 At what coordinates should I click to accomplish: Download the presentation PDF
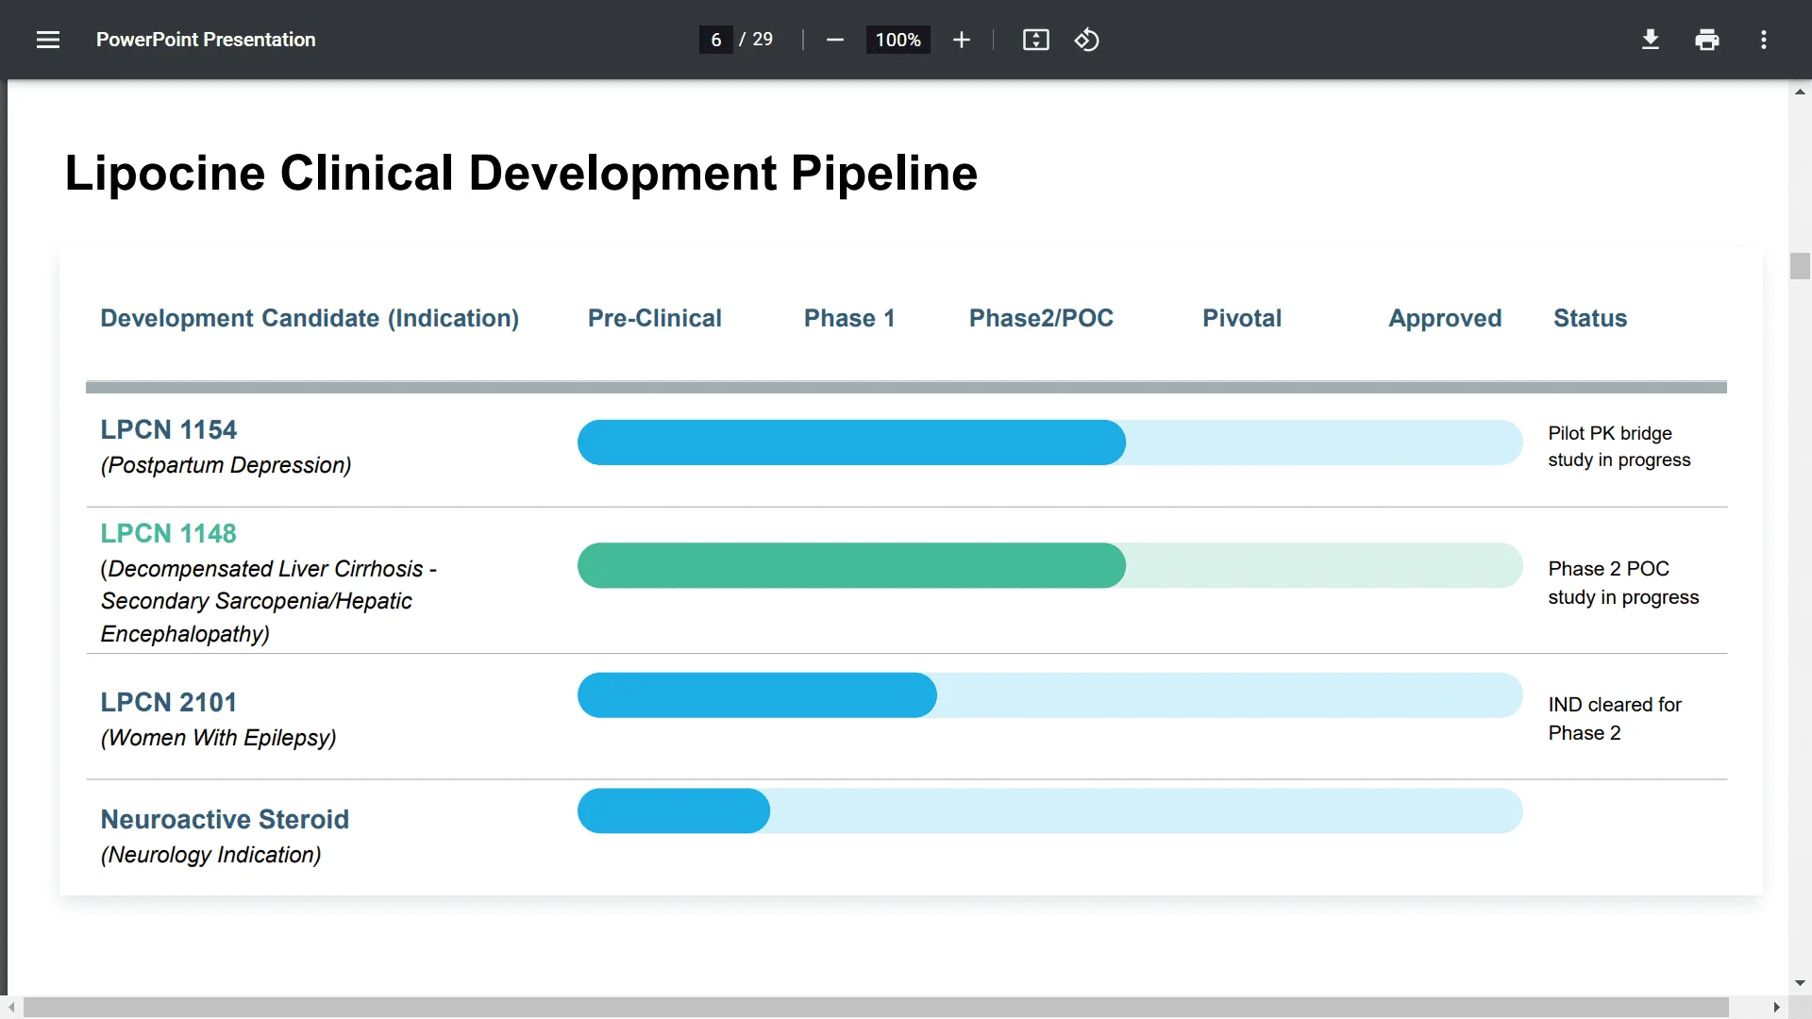click(1651, 40)
